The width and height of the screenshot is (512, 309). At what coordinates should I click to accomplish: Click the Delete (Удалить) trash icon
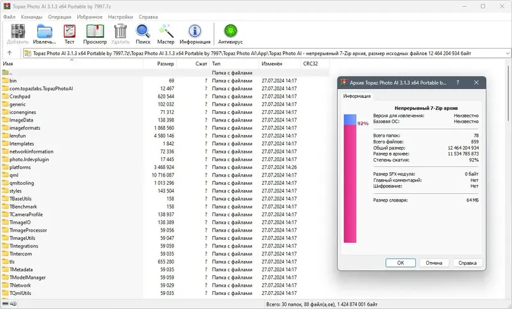120,31
